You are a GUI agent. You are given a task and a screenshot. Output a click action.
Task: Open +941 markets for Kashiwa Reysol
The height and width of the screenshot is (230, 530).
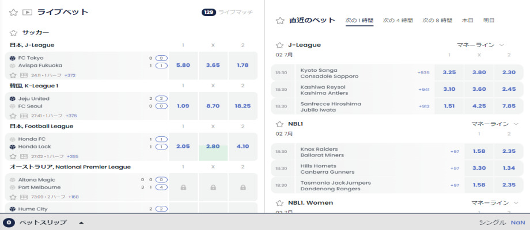[424, 89]
